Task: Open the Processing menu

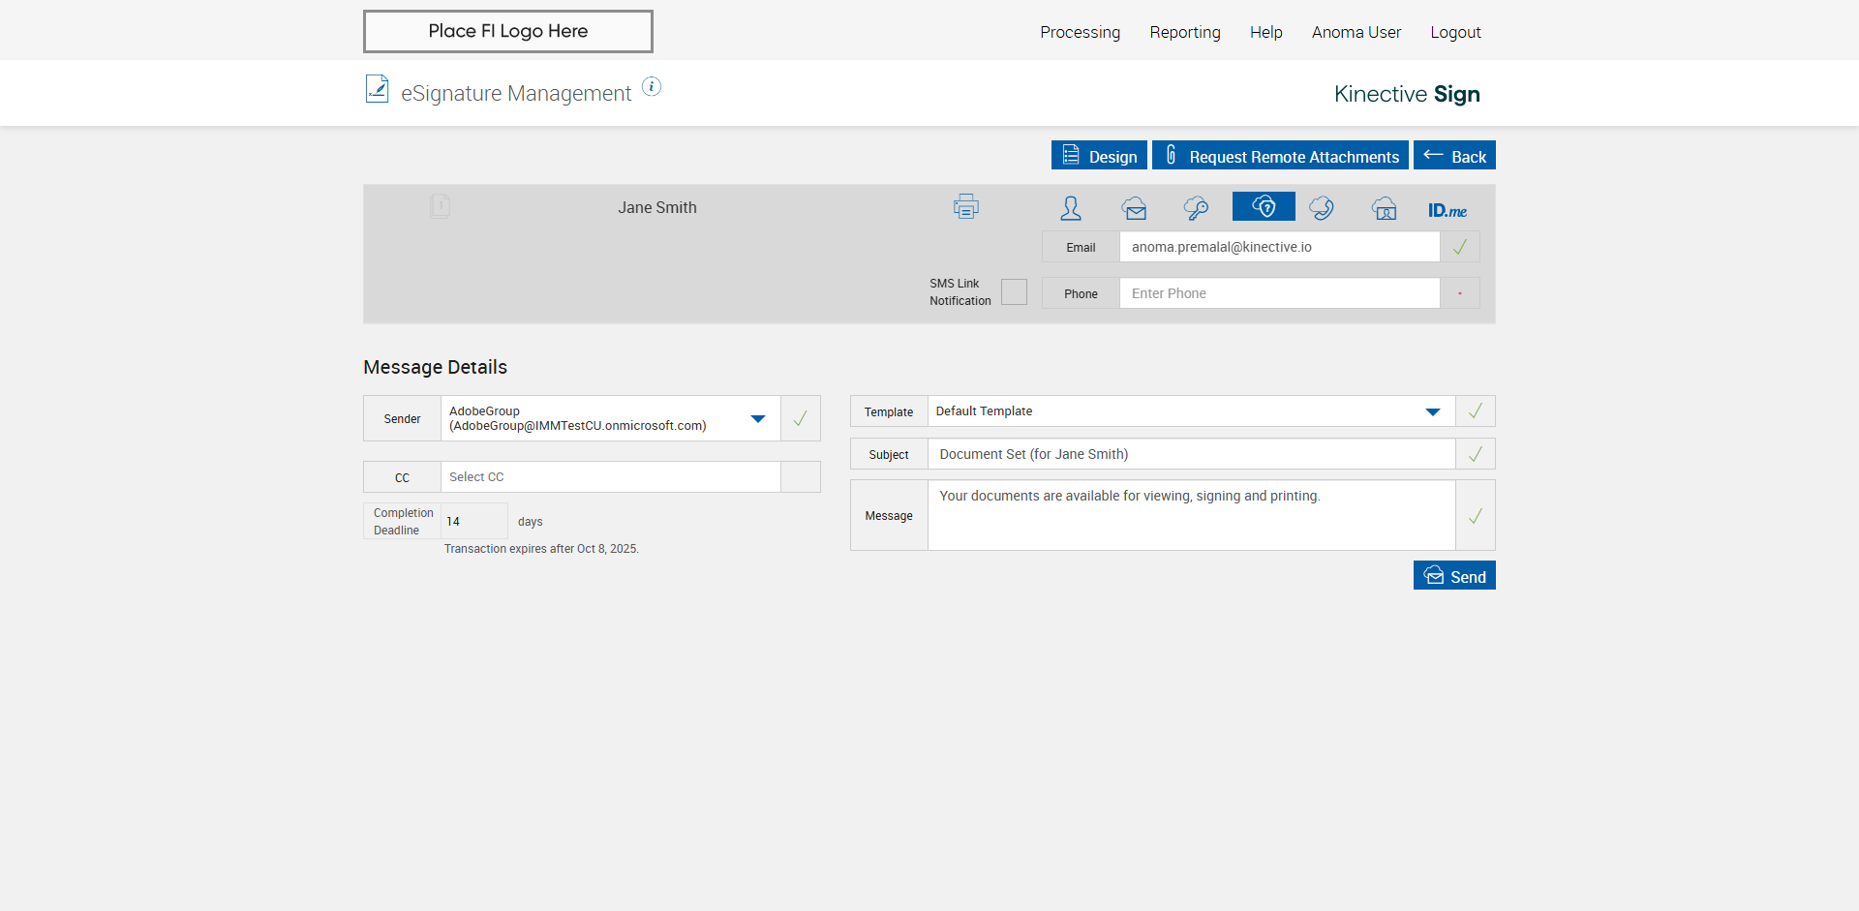Action: click(x=1080, y=32)
